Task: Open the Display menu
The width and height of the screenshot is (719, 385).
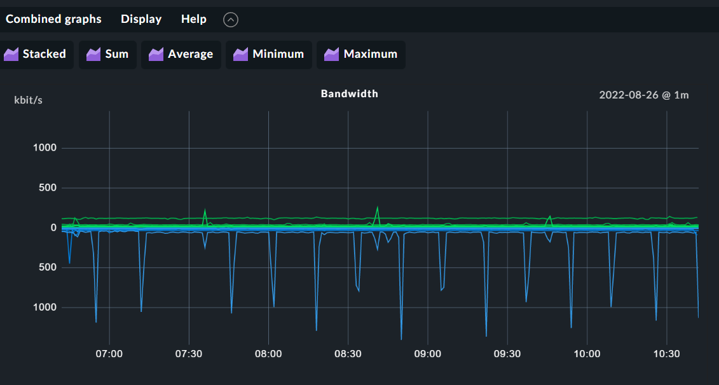Action: tap(140, 18)
